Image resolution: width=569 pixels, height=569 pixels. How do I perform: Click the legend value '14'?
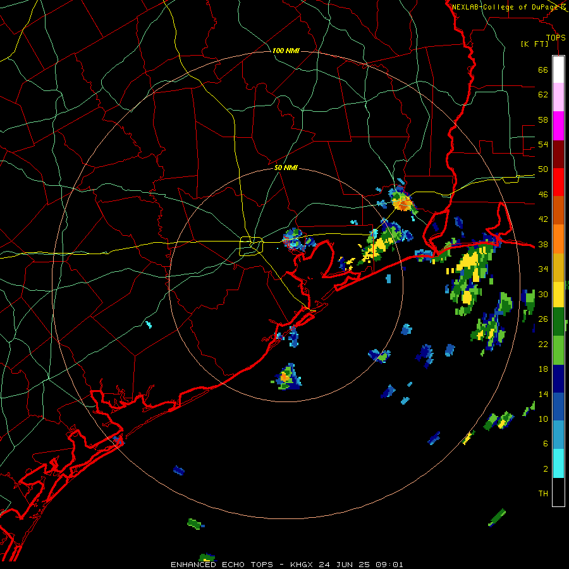(x=543, y=394)
